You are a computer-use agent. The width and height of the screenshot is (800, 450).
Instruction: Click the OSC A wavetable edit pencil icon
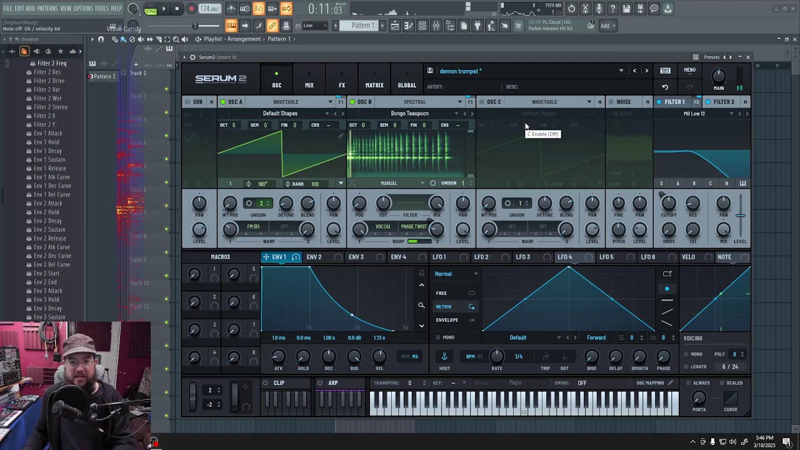click(x=341, y=135)
